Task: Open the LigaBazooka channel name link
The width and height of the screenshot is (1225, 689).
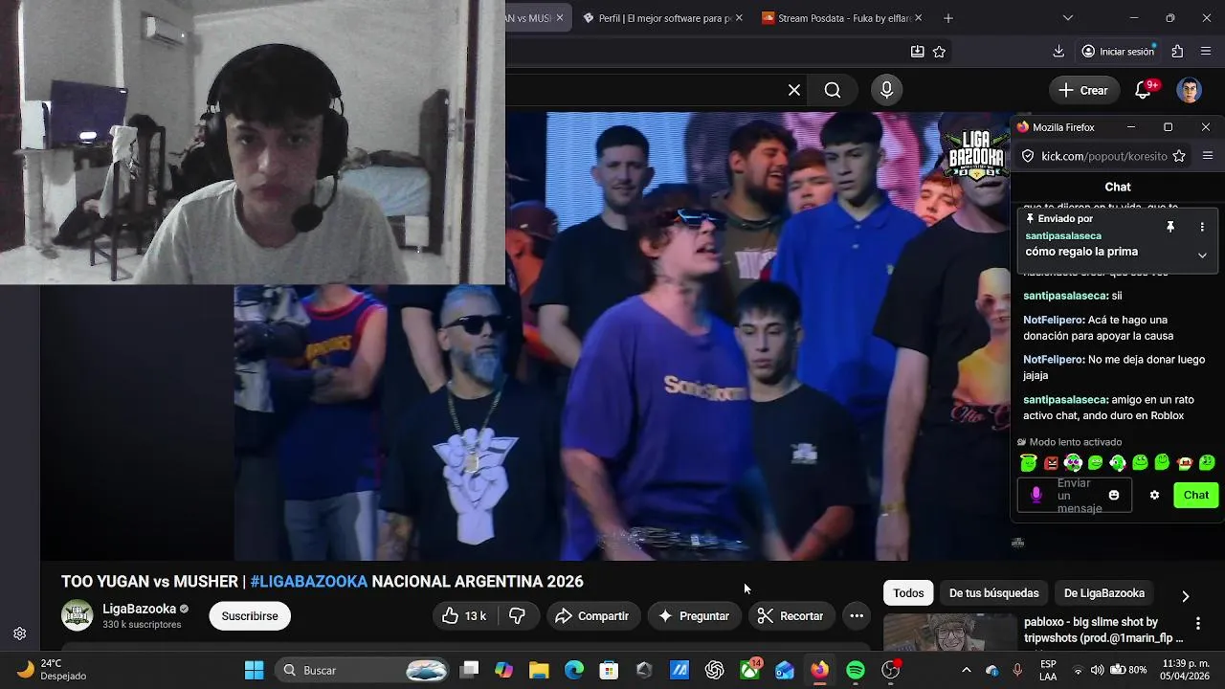Action: tap(140, 609)
